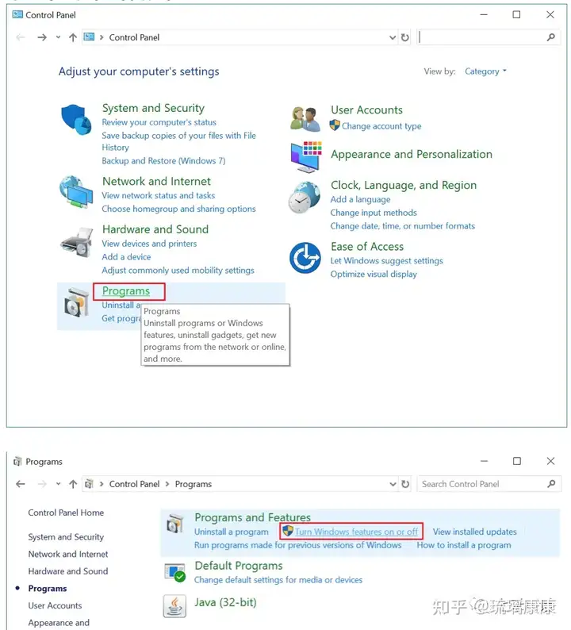
Task: Open the Programs category link
Action: 125,291
